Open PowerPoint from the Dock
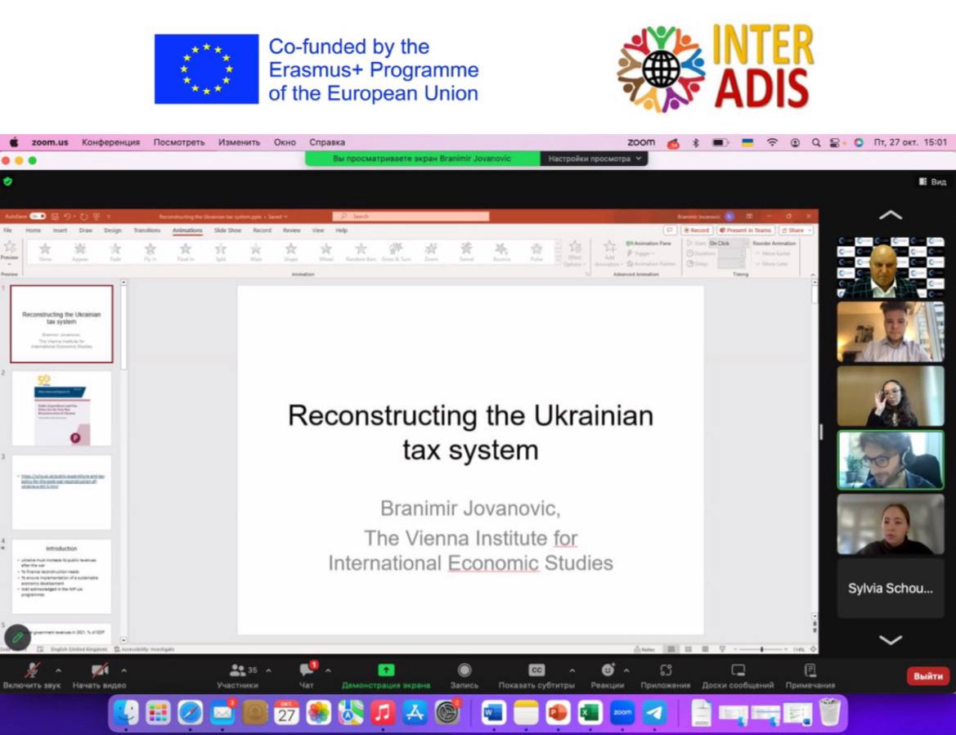Viewport: 956px width, 735px height. 557,712
